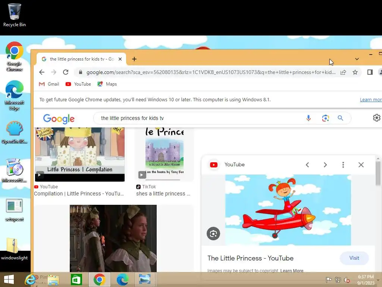Open the picture viewer taskbar item

click(145, 280)
